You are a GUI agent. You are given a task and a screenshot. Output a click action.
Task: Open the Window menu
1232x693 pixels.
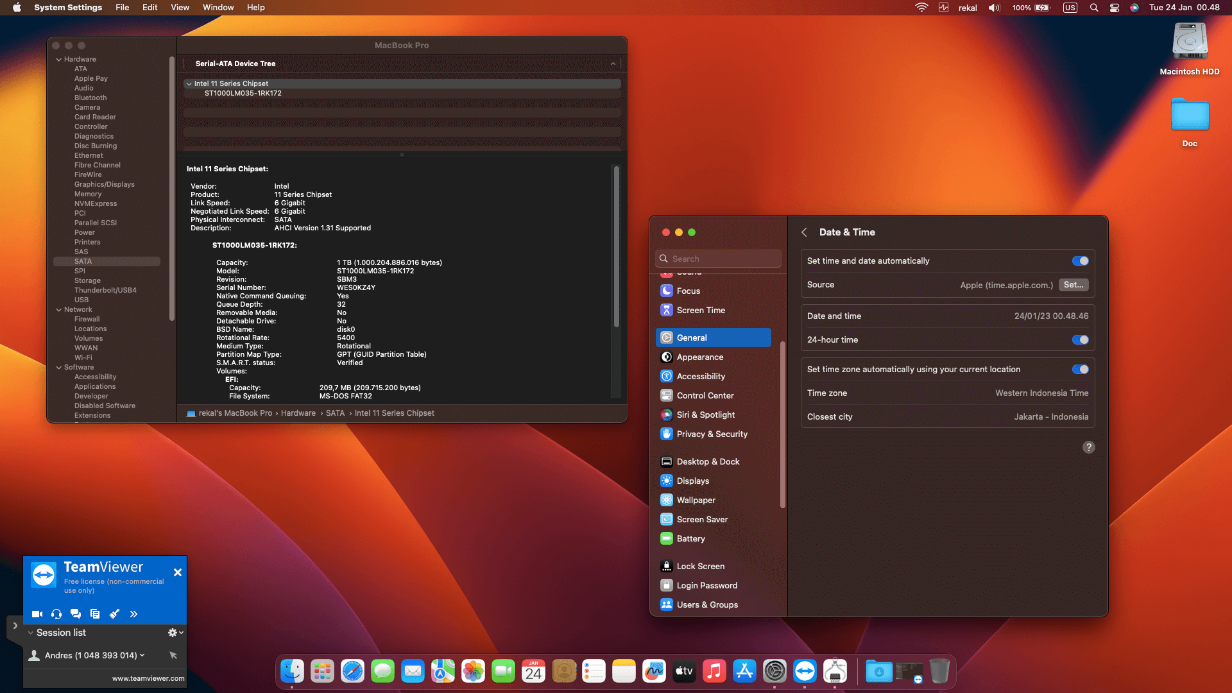[218, 7]
